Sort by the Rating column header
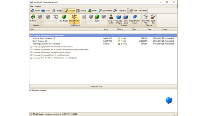This screenshot has height=116, width=207. (125, 29)
